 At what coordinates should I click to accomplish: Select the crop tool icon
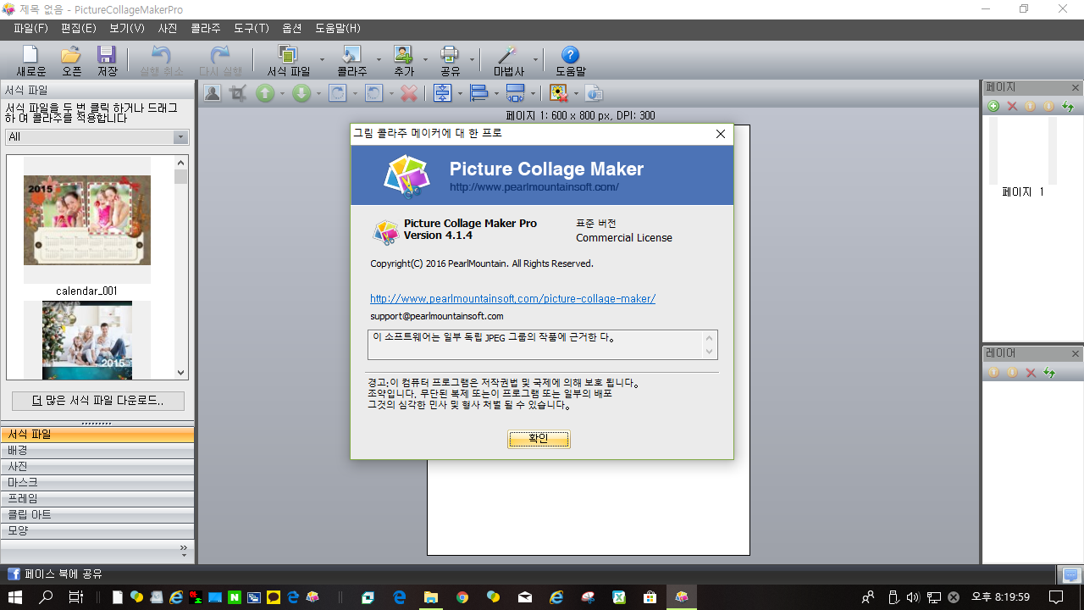tap(239, 93)
